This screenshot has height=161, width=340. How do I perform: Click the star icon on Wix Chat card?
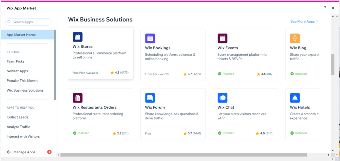pos(257,133)
